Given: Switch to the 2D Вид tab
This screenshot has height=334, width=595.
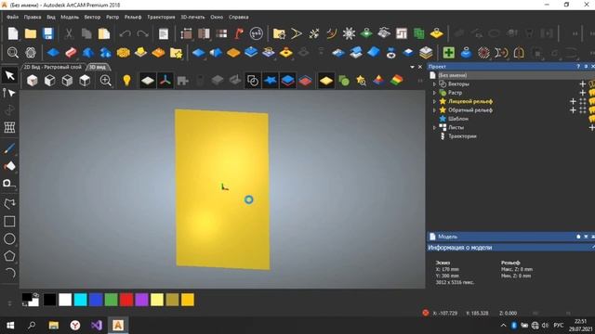Looking at the screenshot, I should pyautogui.click(x=53, y=67).
